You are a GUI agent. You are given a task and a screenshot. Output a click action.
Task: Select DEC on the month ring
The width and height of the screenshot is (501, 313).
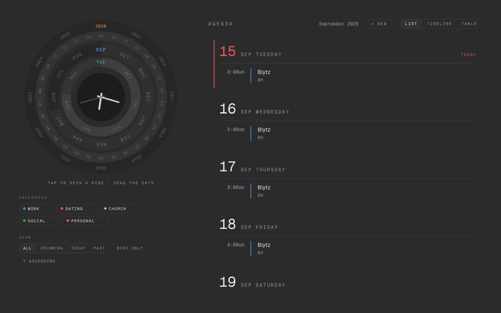coord(148,97)
